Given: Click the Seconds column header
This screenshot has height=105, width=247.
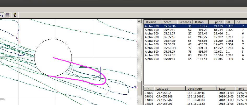Looking at the screenshot, I should click(185, 22).
